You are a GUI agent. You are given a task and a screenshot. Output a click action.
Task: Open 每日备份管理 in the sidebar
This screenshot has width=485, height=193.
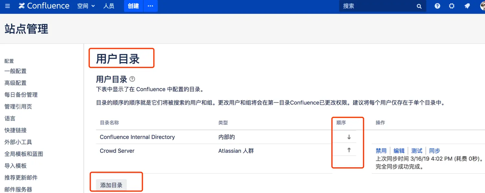tap(21, 95)
